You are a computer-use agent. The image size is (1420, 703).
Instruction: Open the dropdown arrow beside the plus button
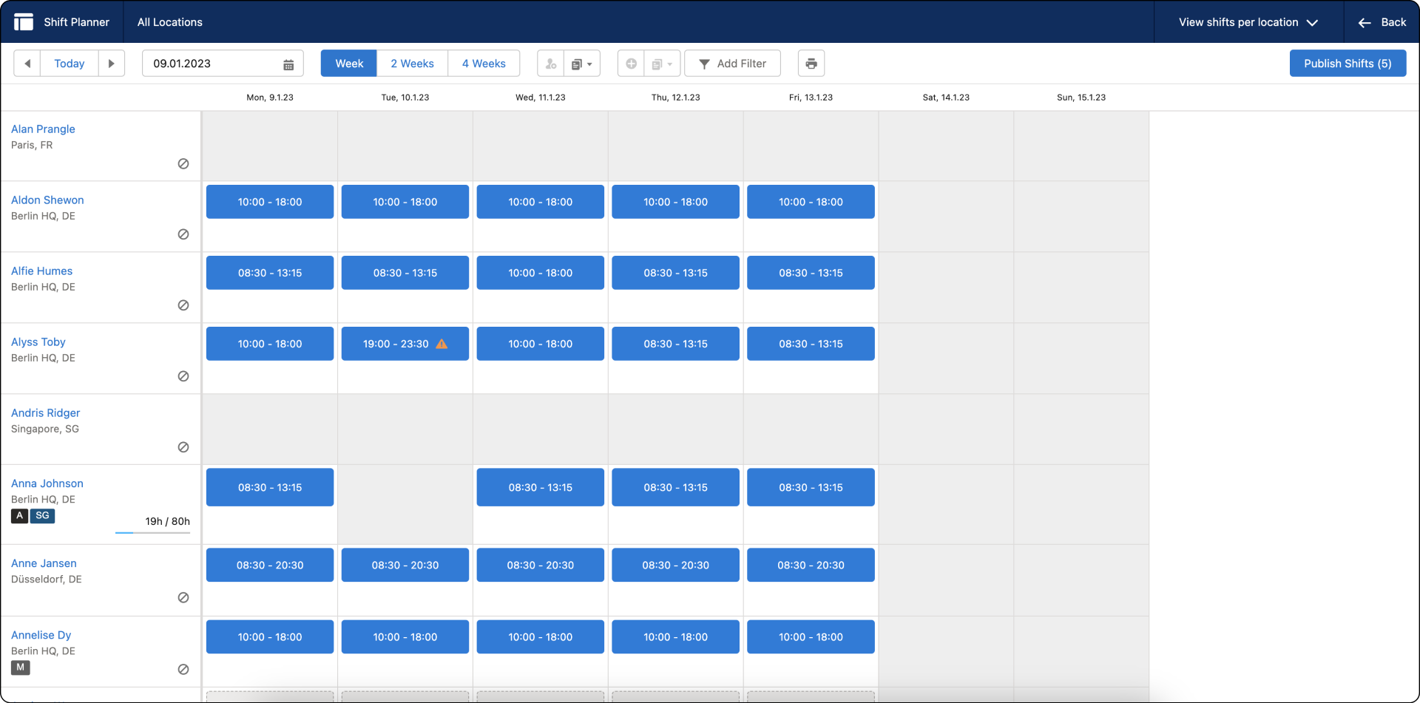[671, 64]
